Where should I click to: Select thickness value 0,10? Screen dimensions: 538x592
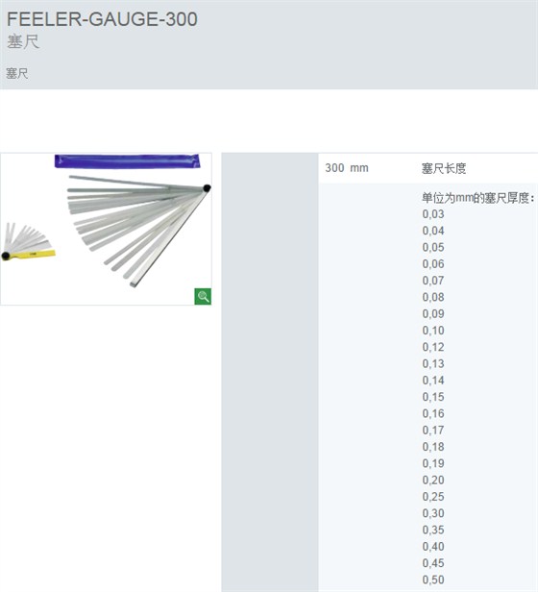tap(433, 331)
